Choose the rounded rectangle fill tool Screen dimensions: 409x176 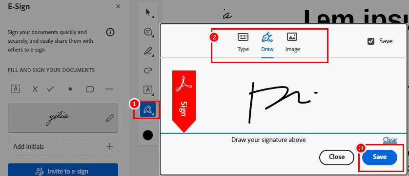90,89
